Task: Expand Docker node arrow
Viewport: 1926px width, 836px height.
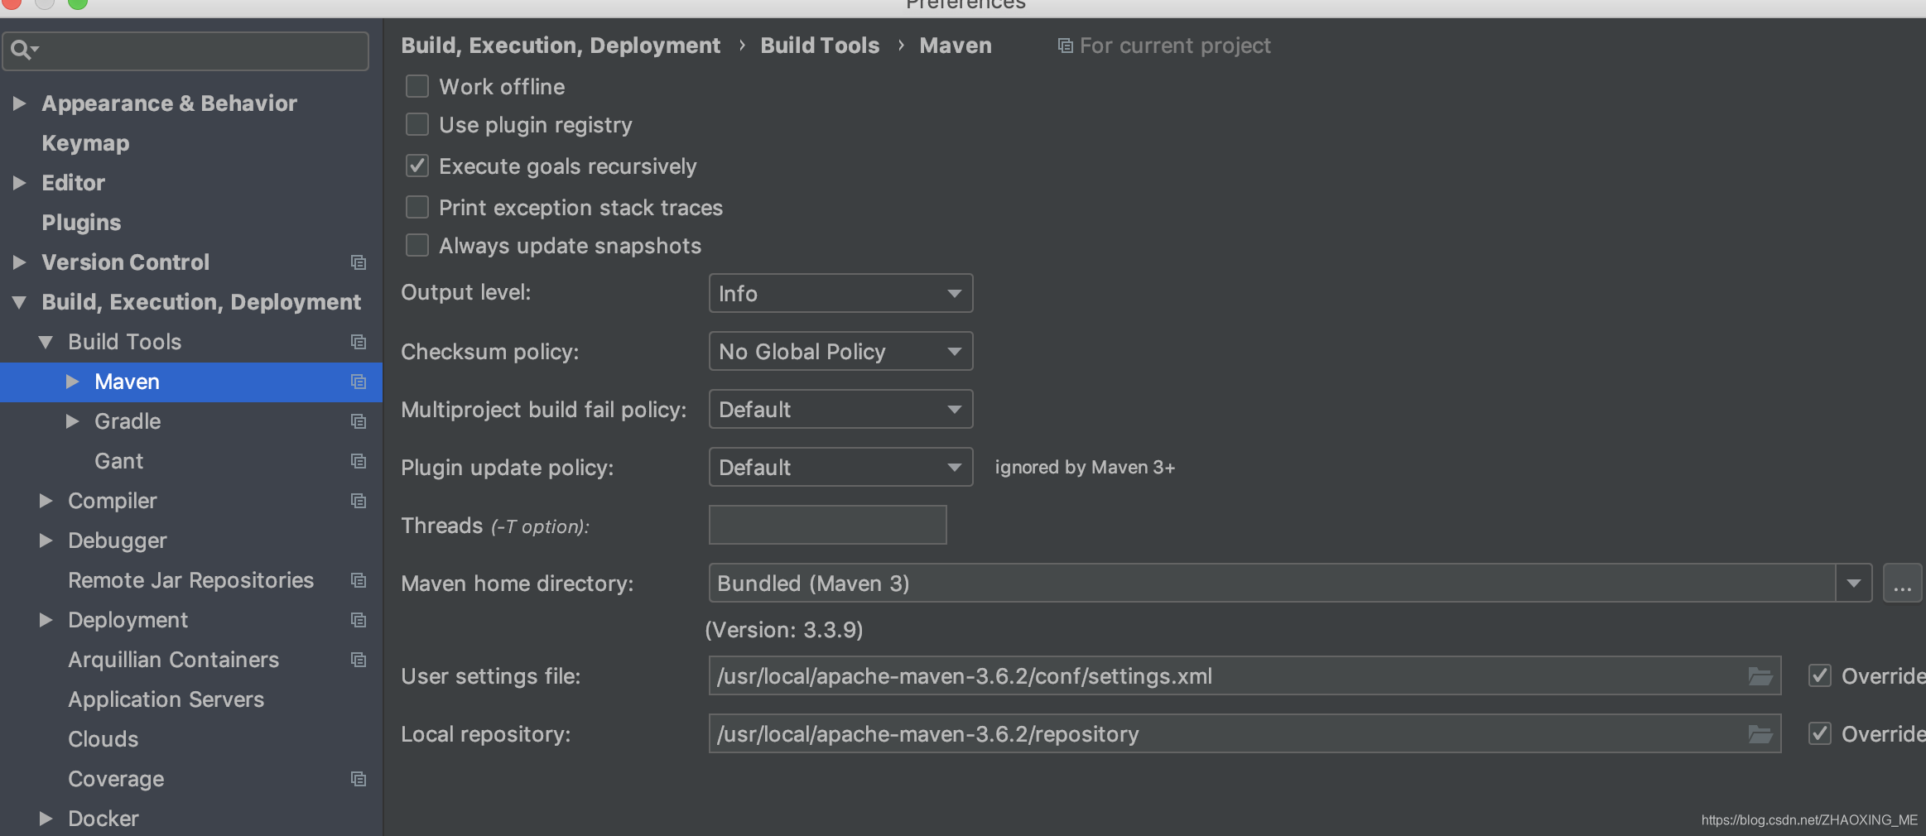Action: (x=46, y=819)
